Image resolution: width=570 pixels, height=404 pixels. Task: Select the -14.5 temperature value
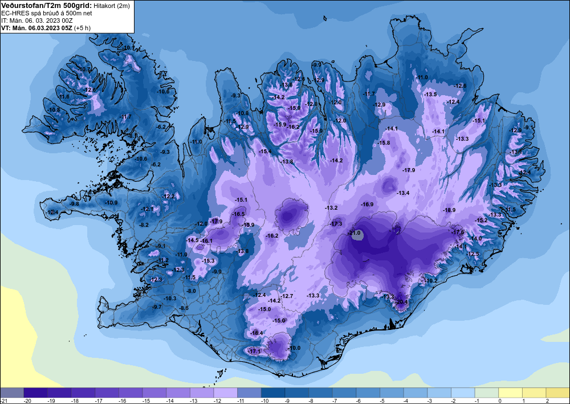click(x=192, y=240)
